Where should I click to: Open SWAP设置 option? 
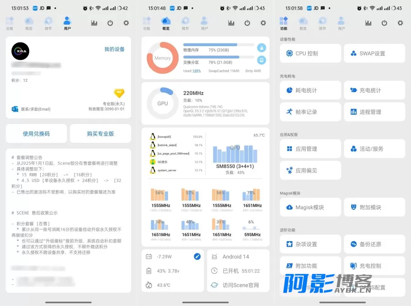374,53
